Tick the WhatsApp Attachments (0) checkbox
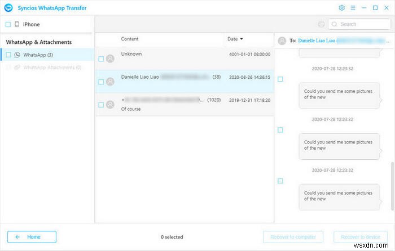 tap(8, 68)
